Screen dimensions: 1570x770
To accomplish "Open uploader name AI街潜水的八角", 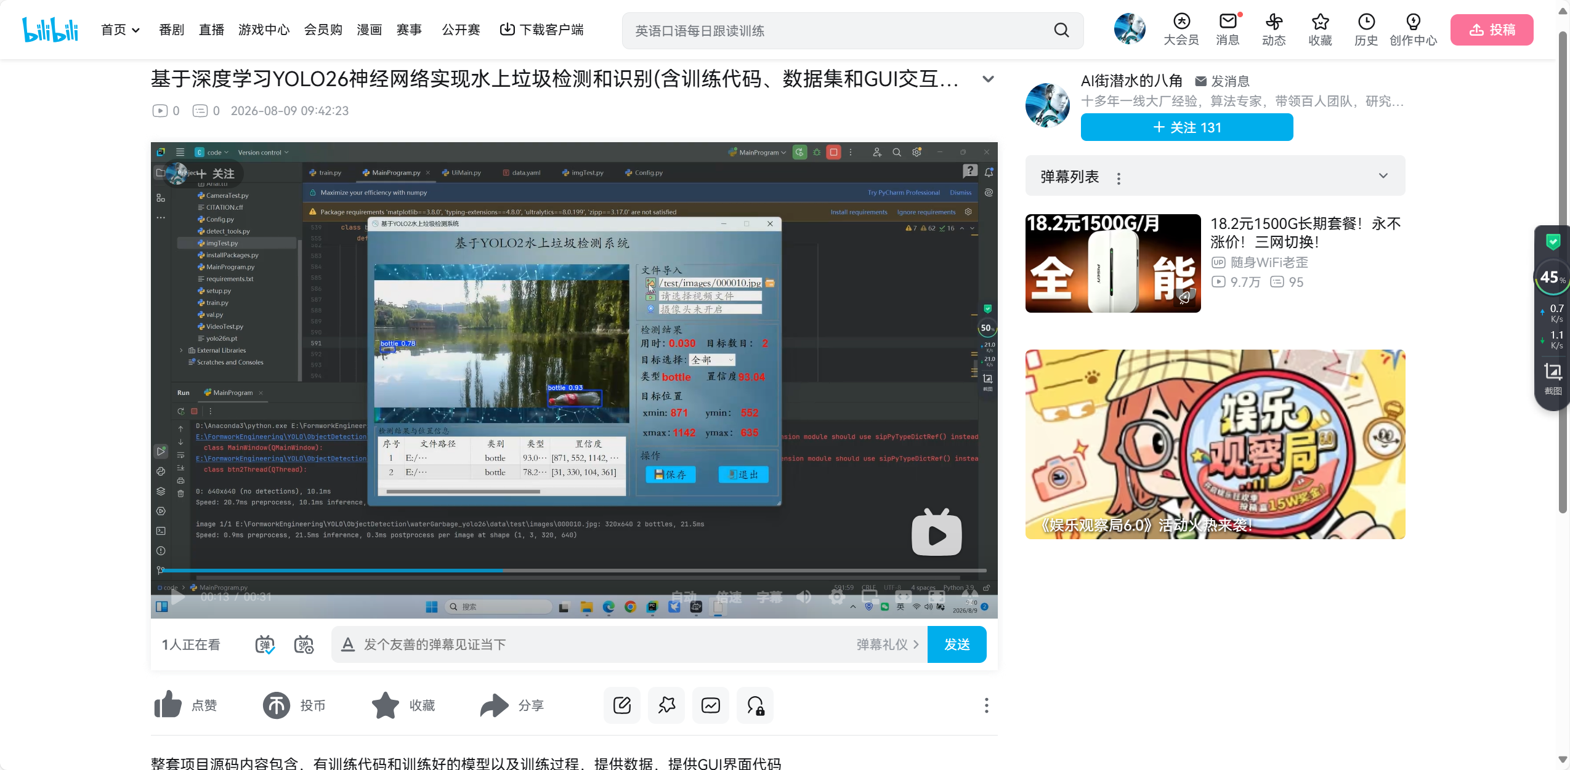I will (x=1131, y=81).
